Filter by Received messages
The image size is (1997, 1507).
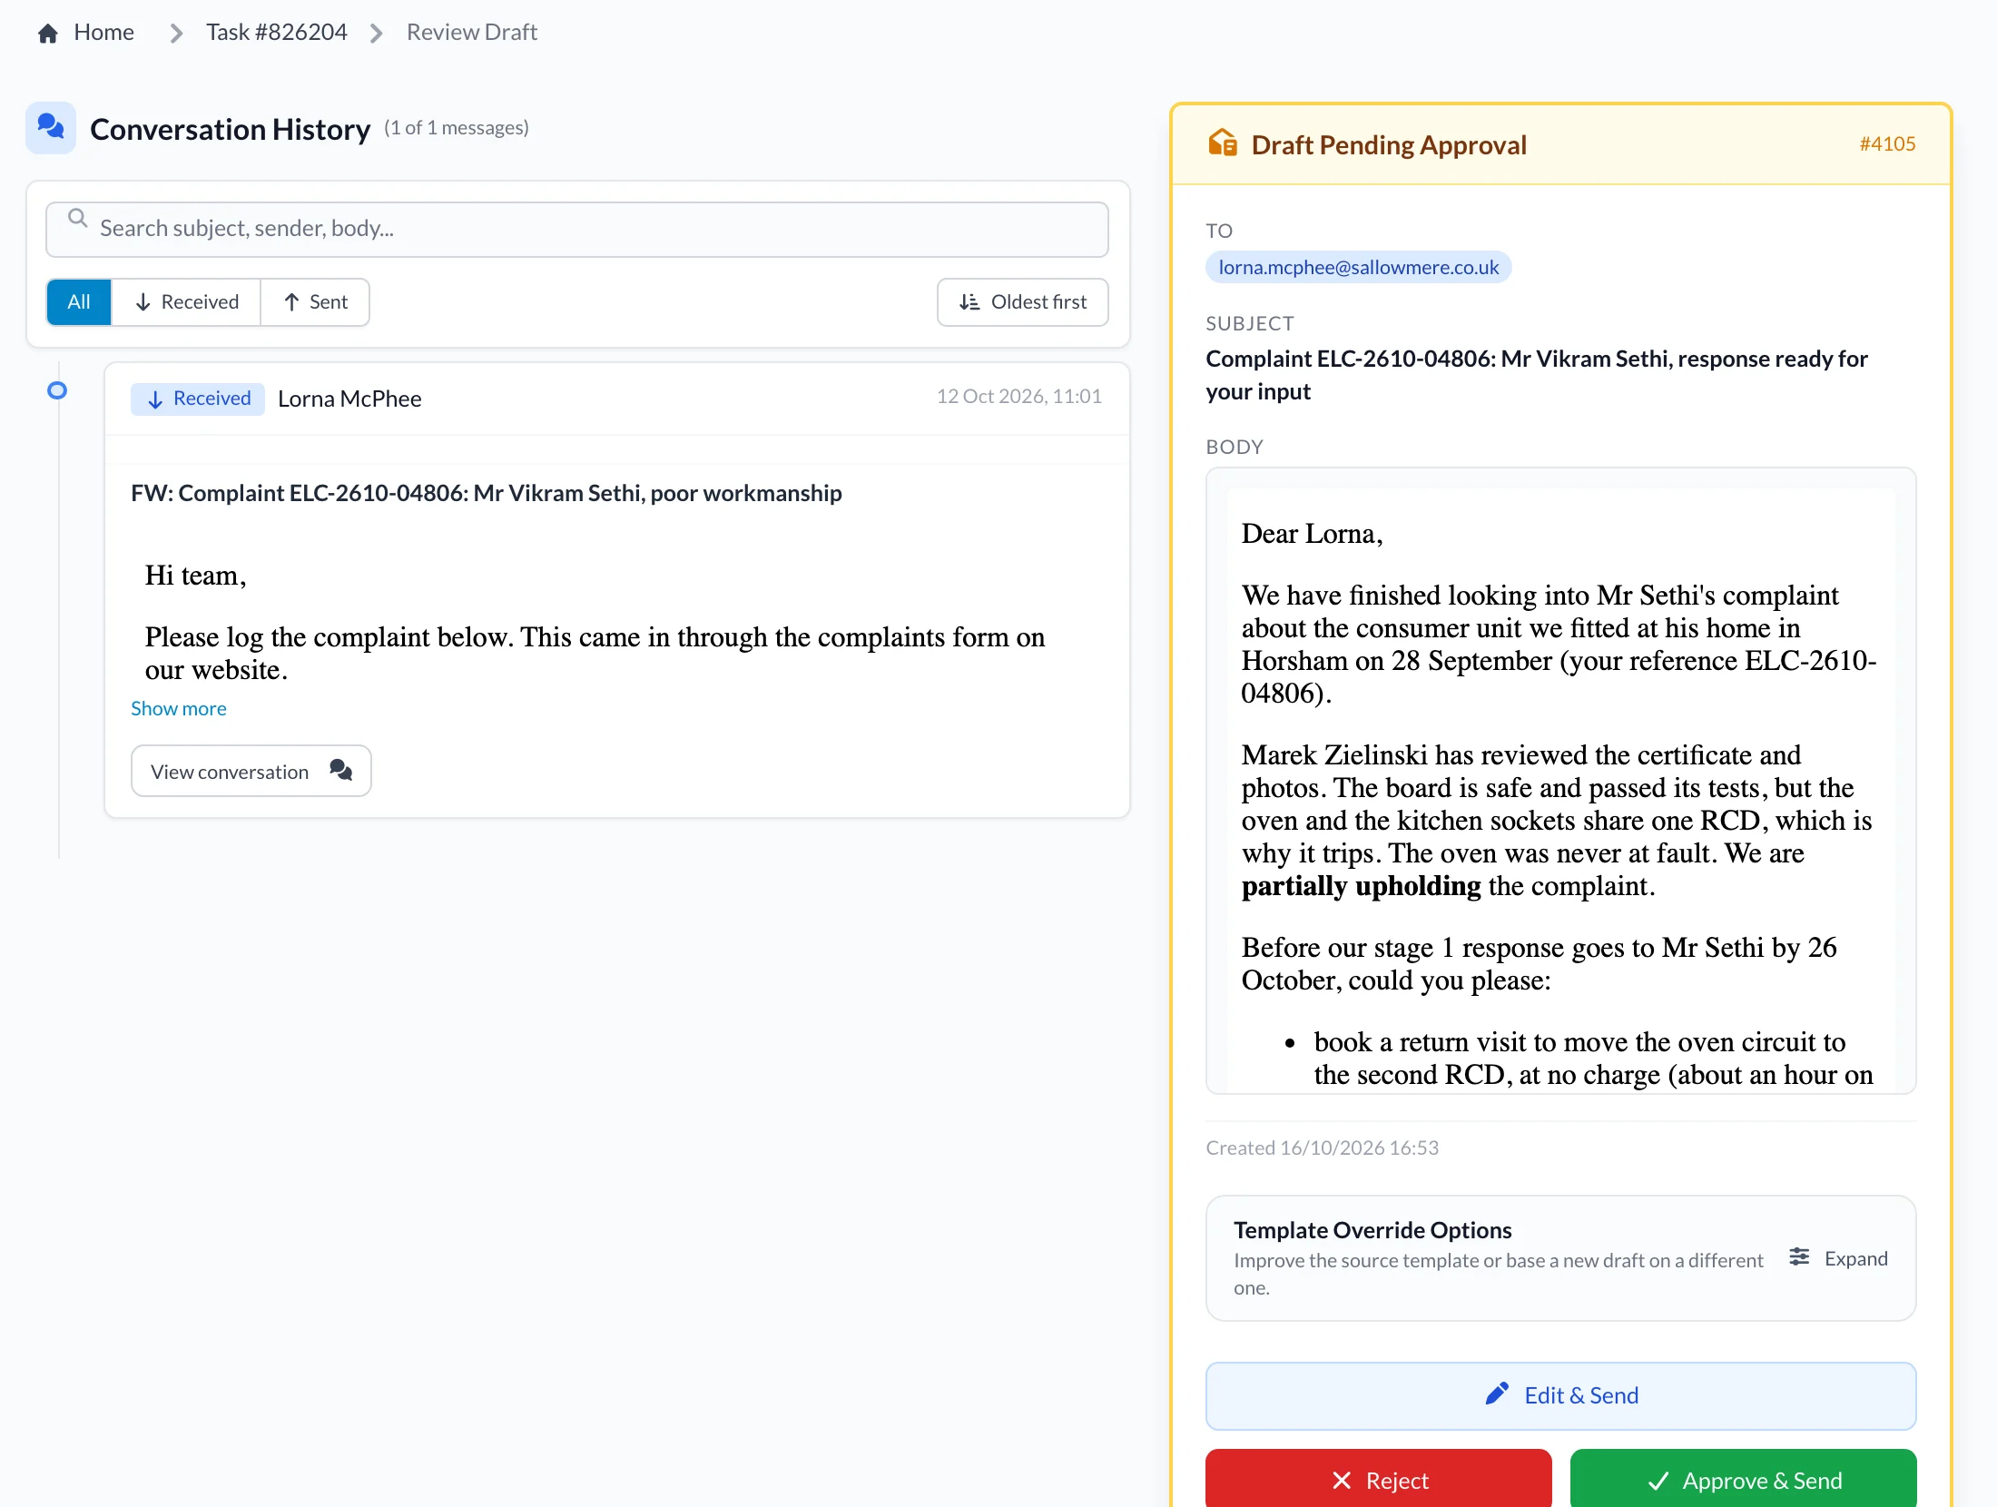pyautogui.click(x=186, y=301)
